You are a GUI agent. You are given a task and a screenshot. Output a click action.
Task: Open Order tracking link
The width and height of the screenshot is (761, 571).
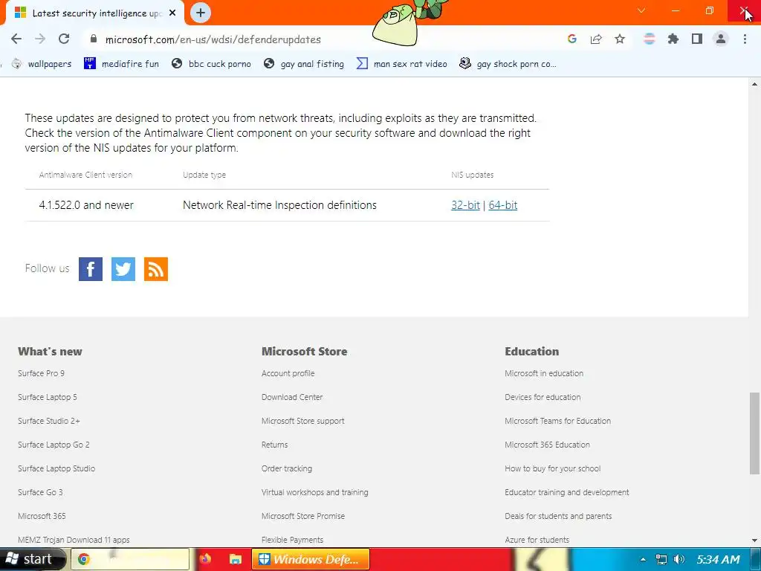tap(287, 468)
